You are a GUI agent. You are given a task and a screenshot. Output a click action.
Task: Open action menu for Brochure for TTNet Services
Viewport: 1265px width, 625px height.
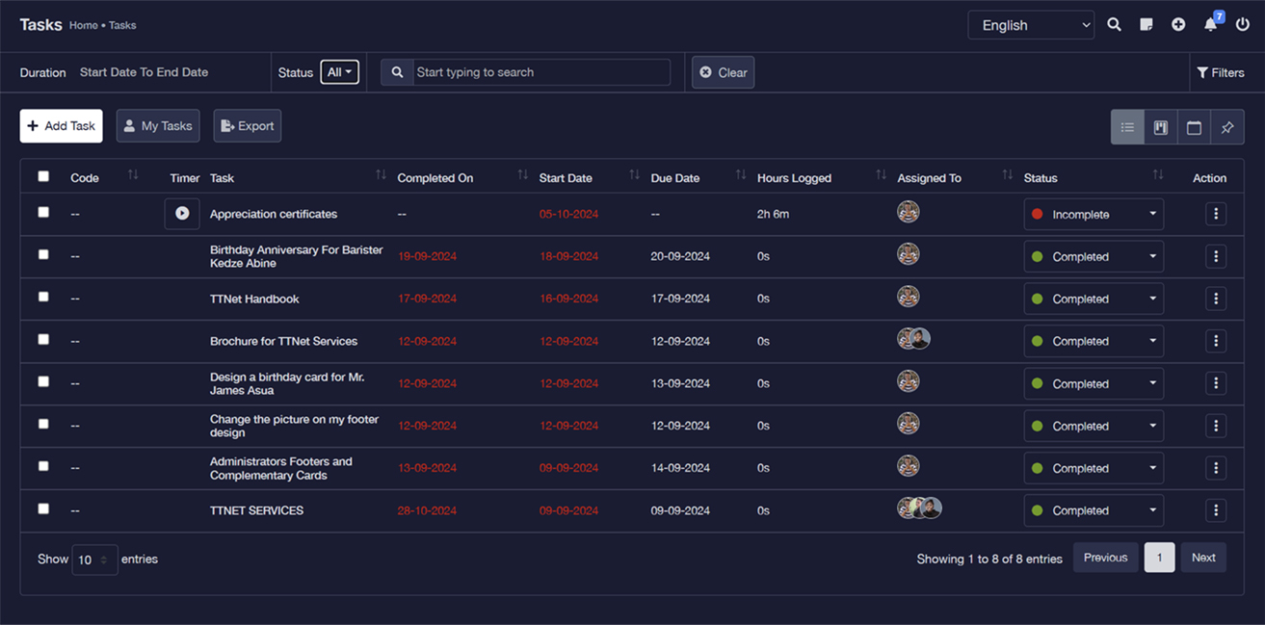click(x=1216, y=341)
